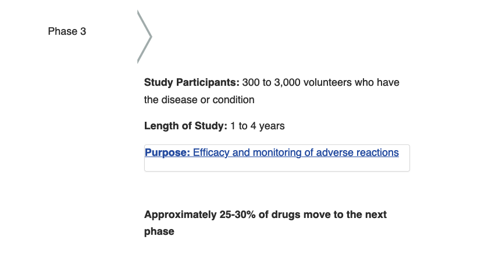Click the word 'and' in Purpose link
This screenshot has width=492, height=258.
coord(241,152)
